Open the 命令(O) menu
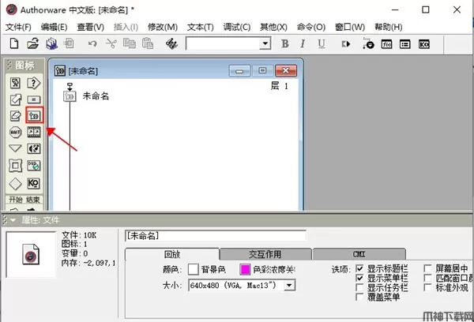This screenshot has height=322, width=474. 311,27
